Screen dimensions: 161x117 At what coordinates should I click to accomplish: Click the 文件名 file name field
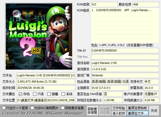[46, 75]
